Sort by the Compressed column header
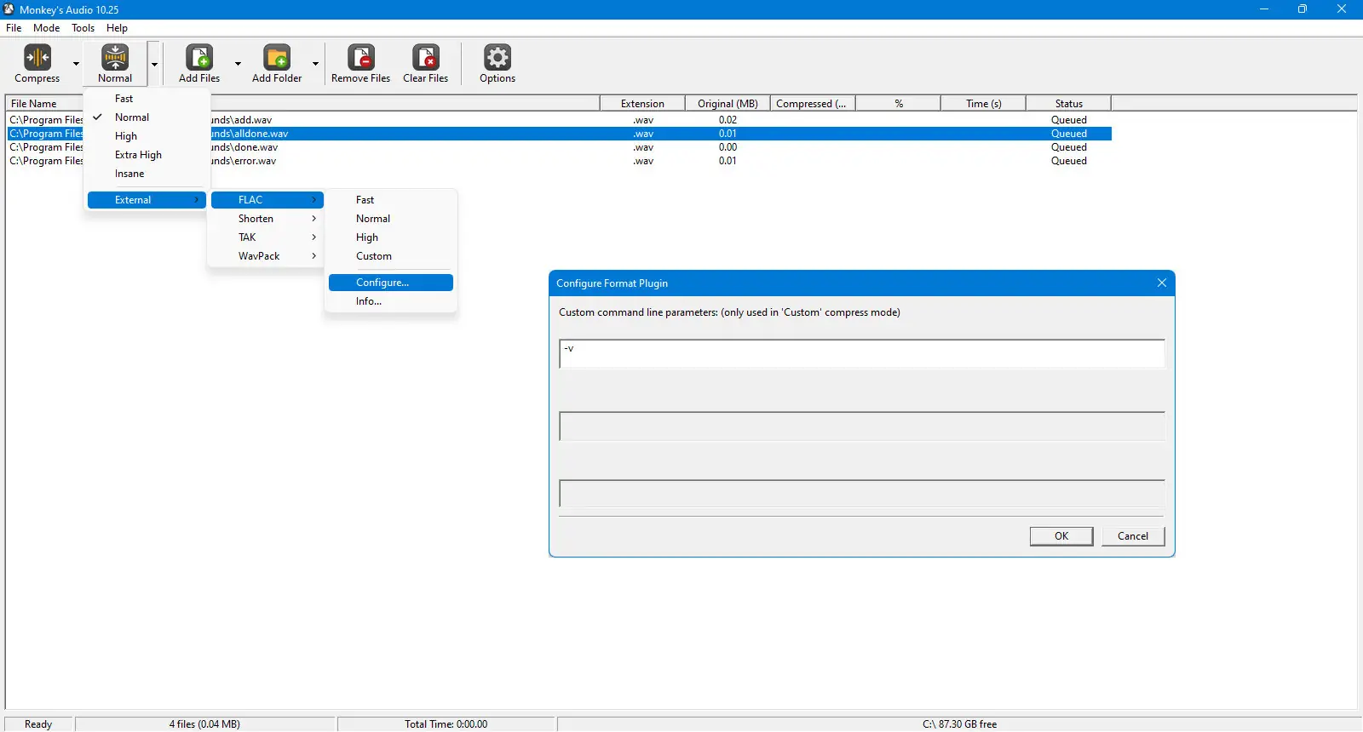Image resolution: width=1363 pixels, height=732 pixels. pos(813,104)
